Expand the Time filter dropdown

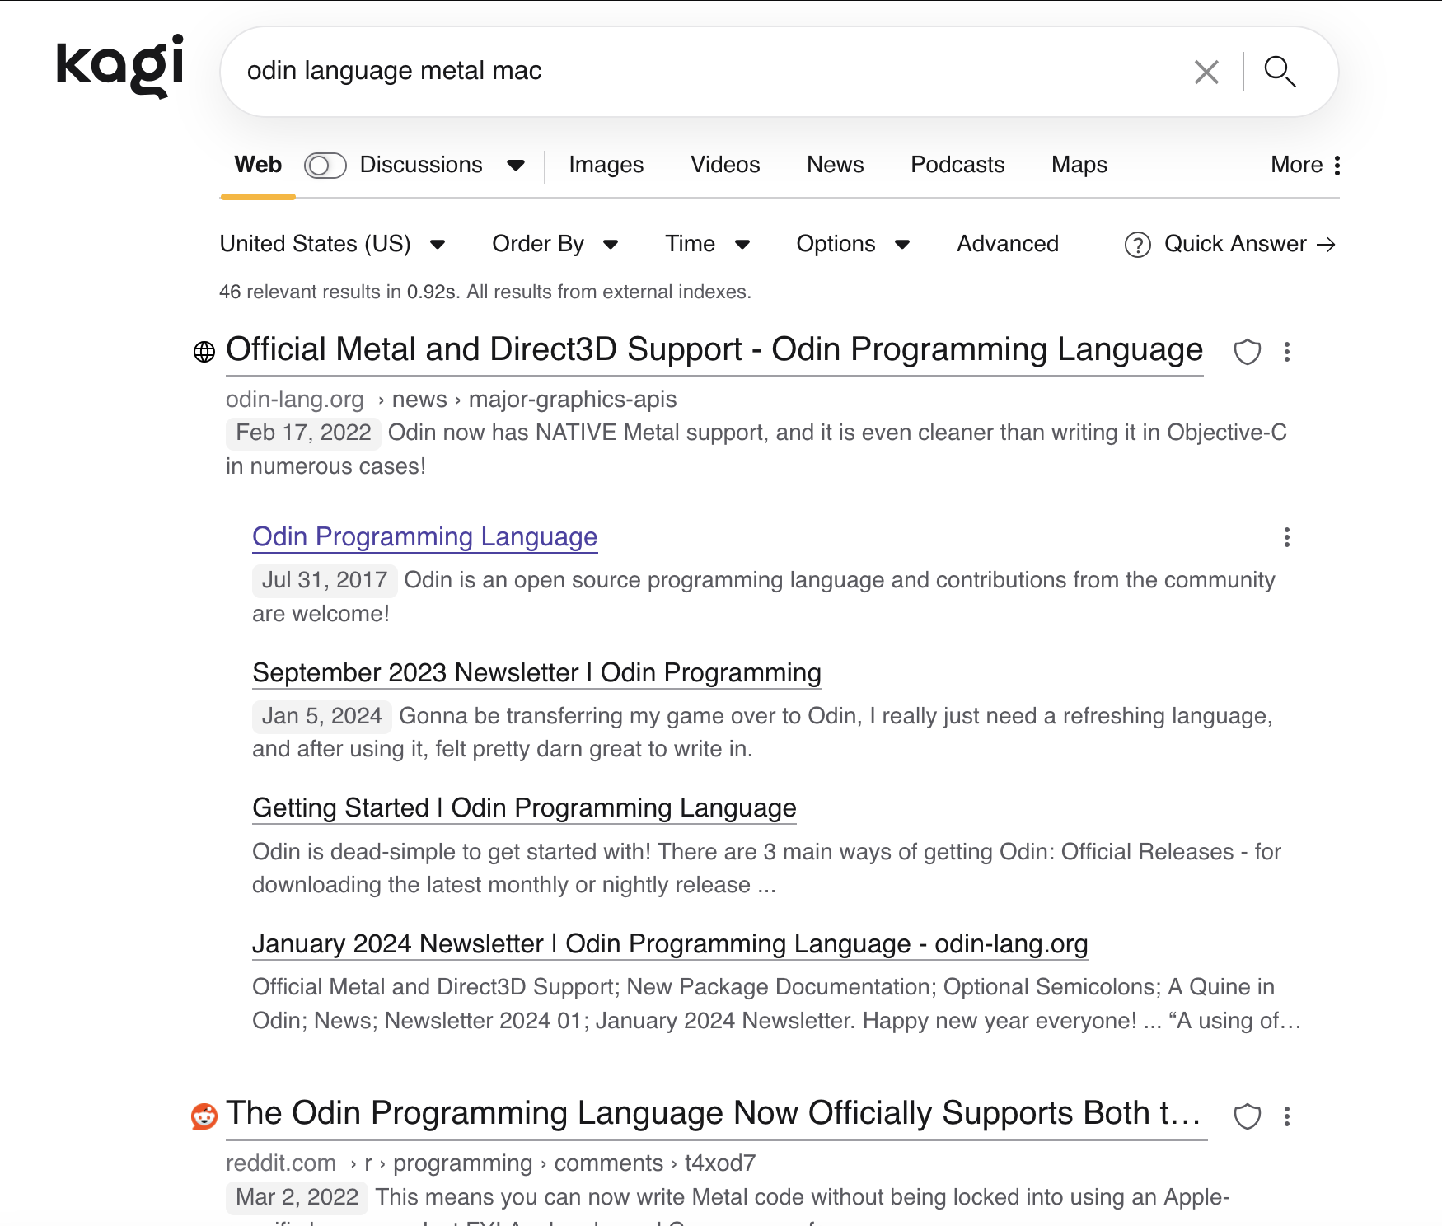pyautogui.click(x=707, y=244)
